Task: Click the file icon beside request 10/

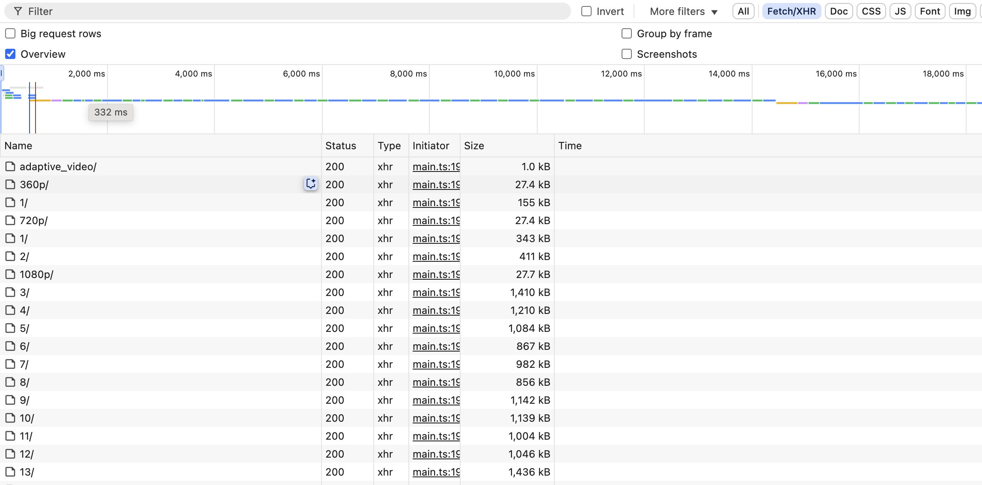Action: pos(10,418)
